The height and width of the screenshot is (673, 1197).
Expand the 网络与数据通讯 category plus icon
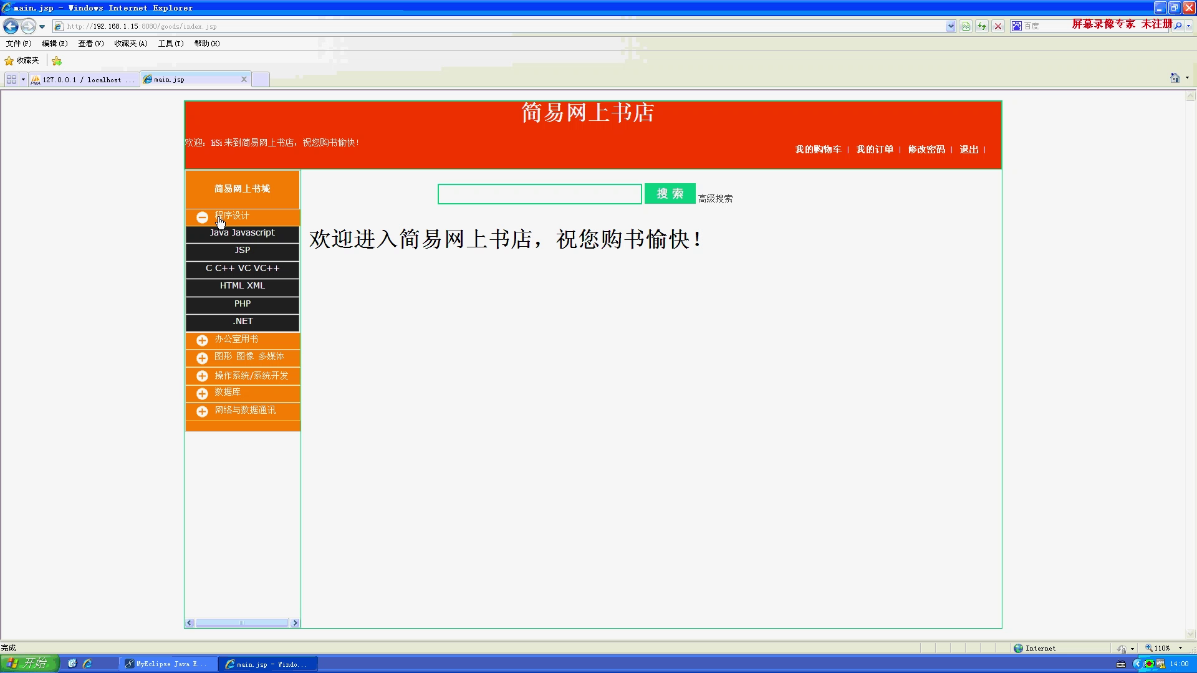pos(202,412)
